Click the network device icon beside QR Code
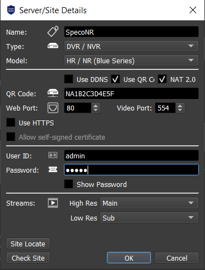The width and height of the screenshot is (205, 270). point(53,93)
